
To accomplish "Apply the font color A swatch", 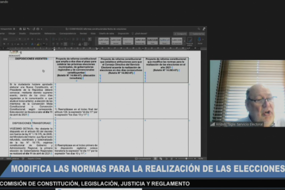I will click(x=44, y=44).
